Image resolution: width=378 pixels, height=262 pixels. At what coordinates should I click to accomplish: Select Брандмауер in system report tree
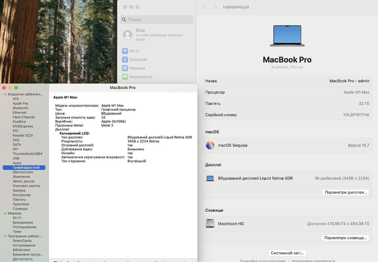click(x=23, y=222)
